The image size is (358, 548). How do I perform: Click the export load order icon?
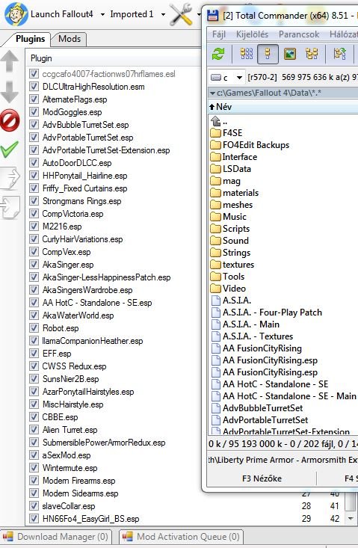pyautogui.click(x=10, y=178)
